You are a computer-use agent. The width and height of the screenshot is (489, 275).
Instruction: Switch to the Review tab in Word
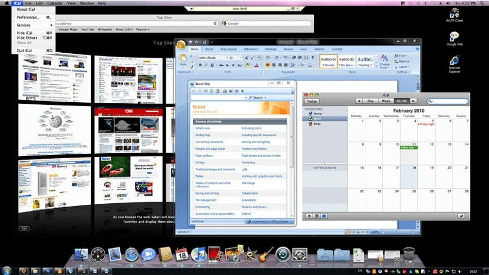coord(288,49)
